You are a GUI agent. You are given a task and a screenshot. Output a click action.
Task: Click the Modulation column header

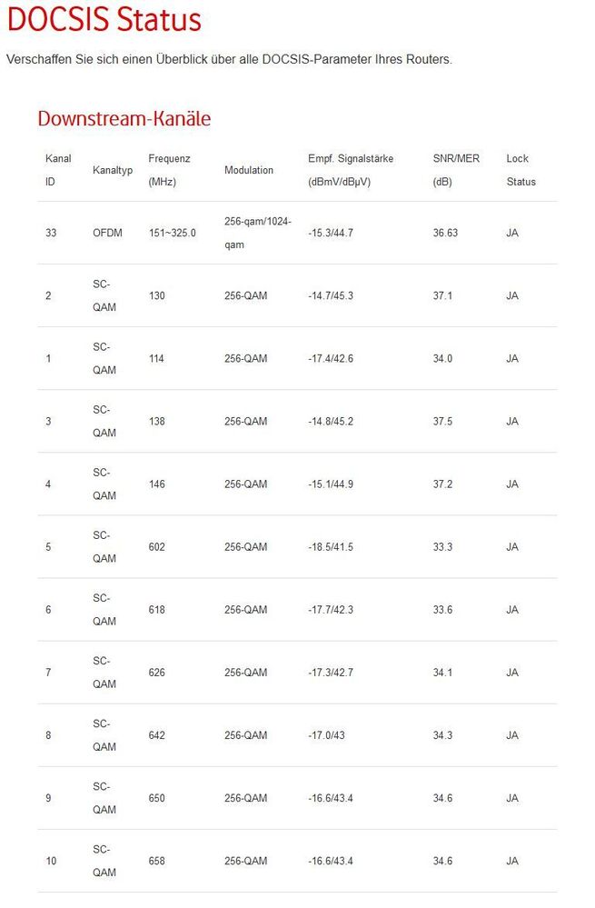[x=248, y=170]
